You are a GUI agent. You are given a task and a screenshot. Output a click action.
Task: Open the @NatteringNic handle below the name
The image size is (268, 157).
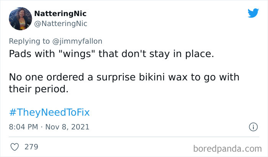pyautogui.click(x=60, y=24)
